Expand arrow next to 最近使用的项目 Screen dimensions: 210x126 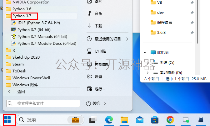(x=127, y=39)
